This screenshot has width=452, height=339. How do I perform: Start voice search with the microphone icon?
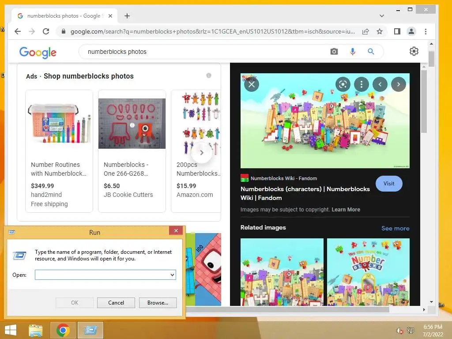point(353,52)
